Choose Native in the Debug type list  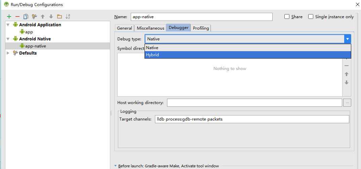(x=248, y=48)
